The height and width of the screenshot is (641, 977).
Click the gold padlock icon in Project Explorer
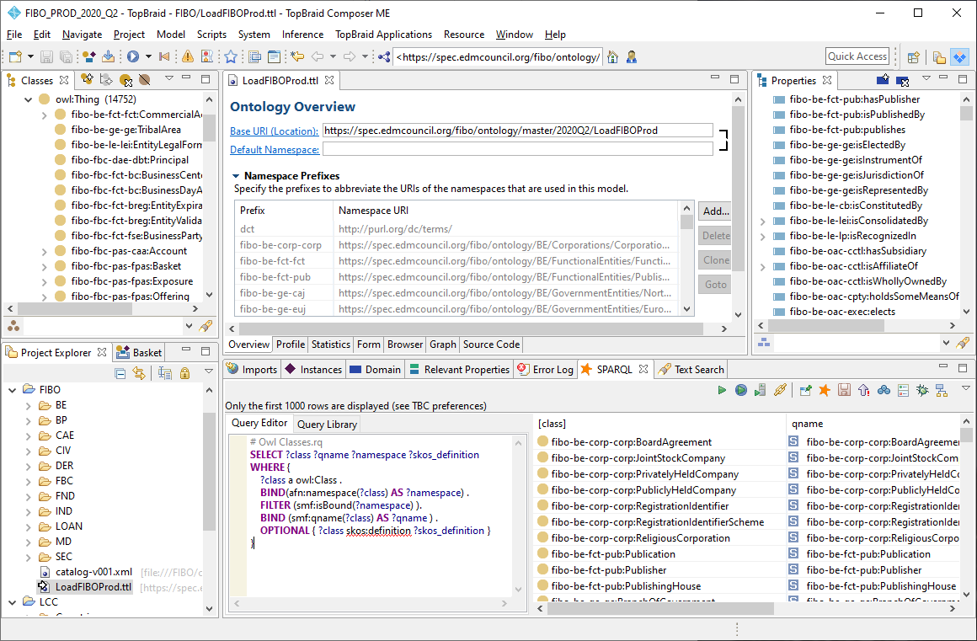184,373
